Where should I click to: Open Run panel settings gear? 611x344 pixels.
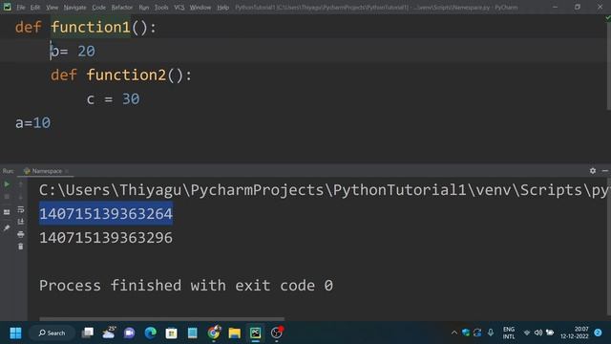click(x=593, y=171)
